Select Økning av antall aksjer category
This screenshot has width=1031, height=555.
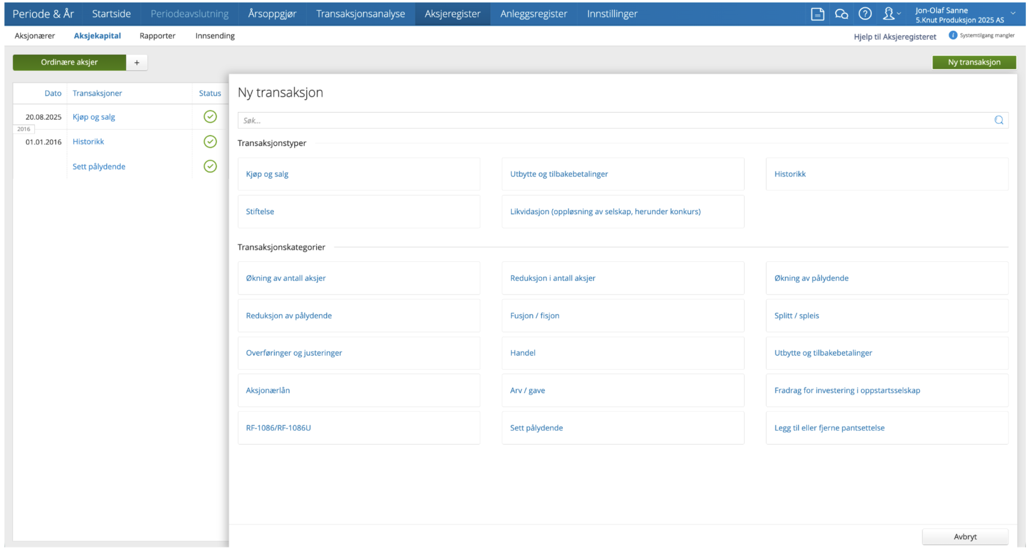[359, 278]
